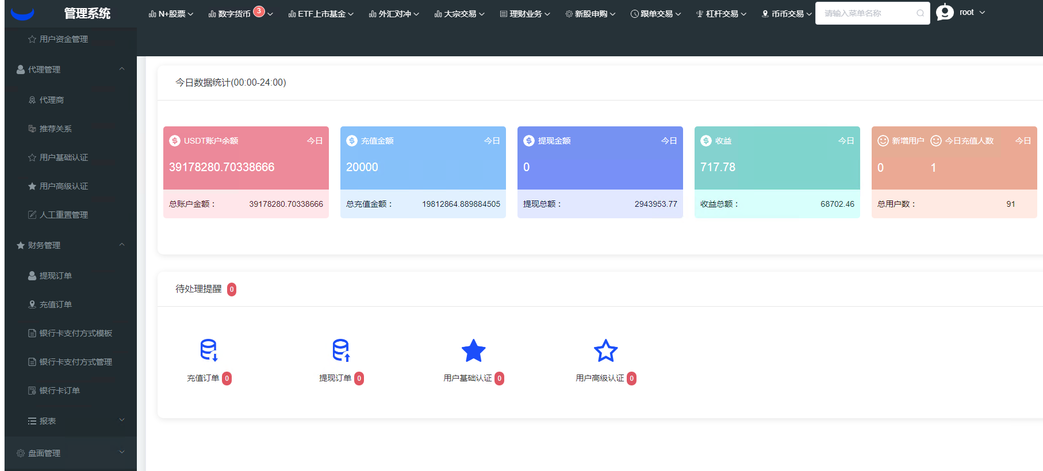Collapse the 财务管理 sidebar section
1043x471 pixels.
122,245
